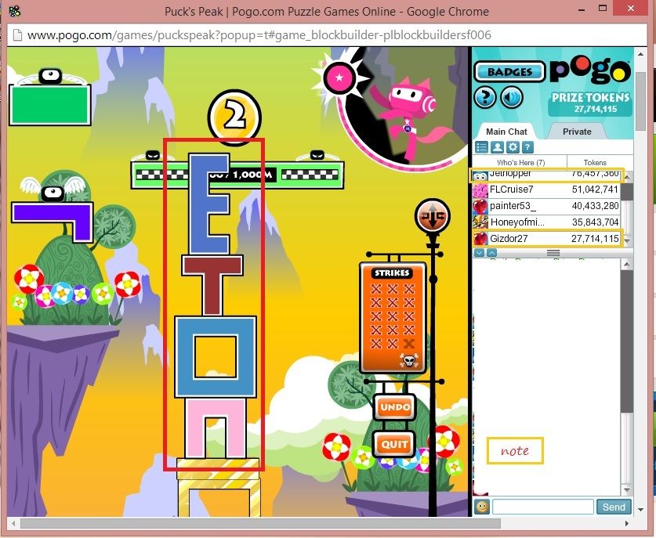Click FLCruise7's pink flower avatar
656x538 pixels.
[x=480, y=190]
